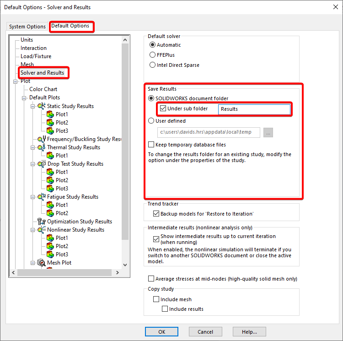Click the Optimization Study Results icon
This screenshot has height=341, width=343.
click(41, 222)
